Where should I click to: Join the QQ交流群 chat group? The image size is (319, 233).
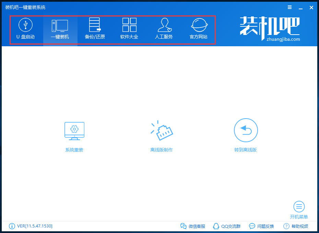[x=227, y=226]
